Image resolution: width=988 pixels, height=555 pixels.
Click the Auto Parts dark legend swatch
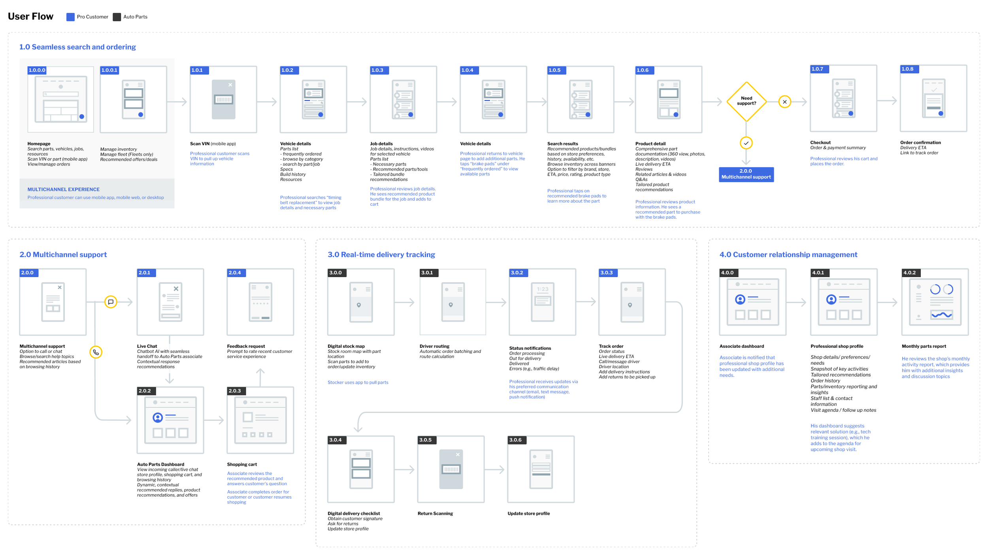click(x=117, y=17)
